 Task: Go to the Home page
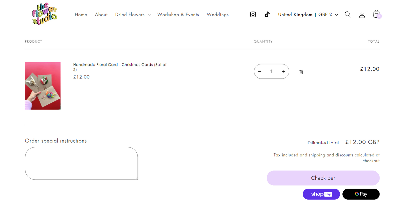pos(81,15)
